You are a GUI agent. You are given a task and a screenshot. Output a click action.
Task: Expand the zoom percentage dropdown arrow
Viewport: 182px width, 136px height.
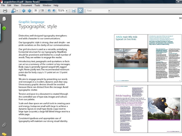(x=67, y=11)
